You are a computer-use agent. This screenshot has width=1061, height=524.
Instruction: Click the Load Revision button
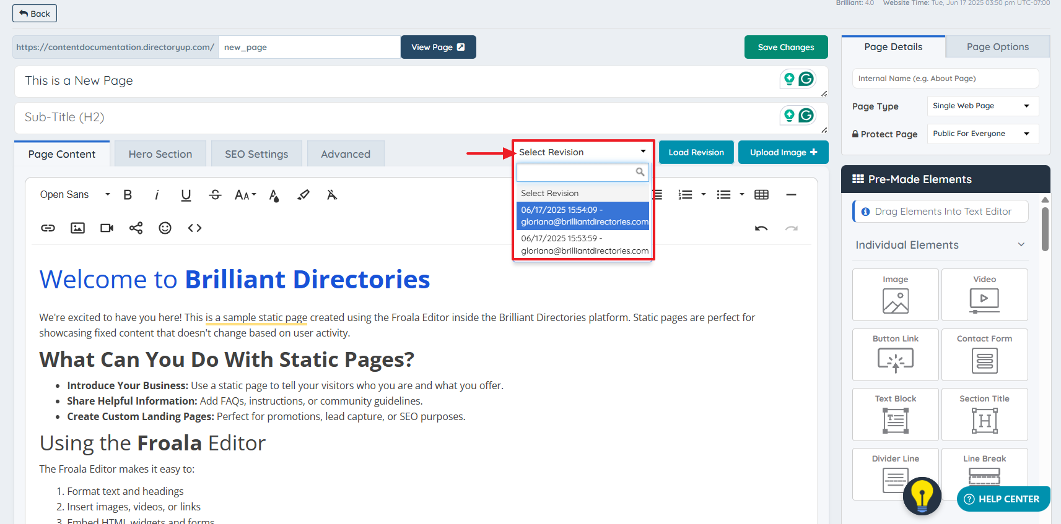tap(696, 152)
